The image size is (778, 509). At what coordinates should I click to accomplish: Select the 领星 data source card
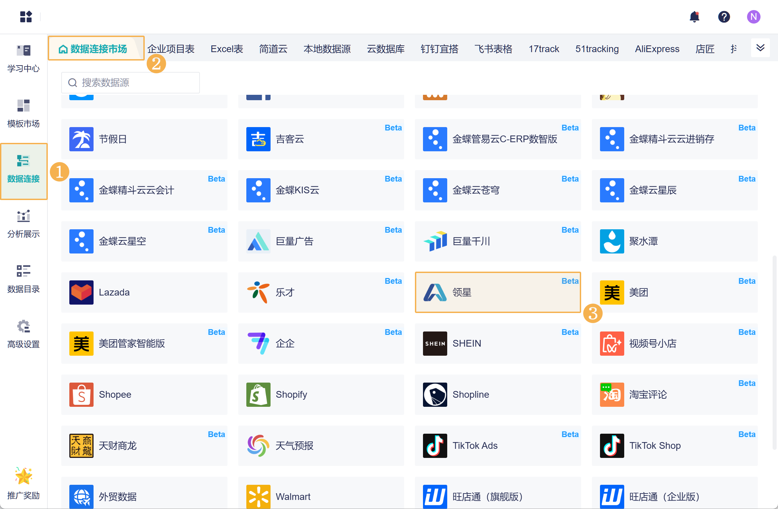point(498,292)
